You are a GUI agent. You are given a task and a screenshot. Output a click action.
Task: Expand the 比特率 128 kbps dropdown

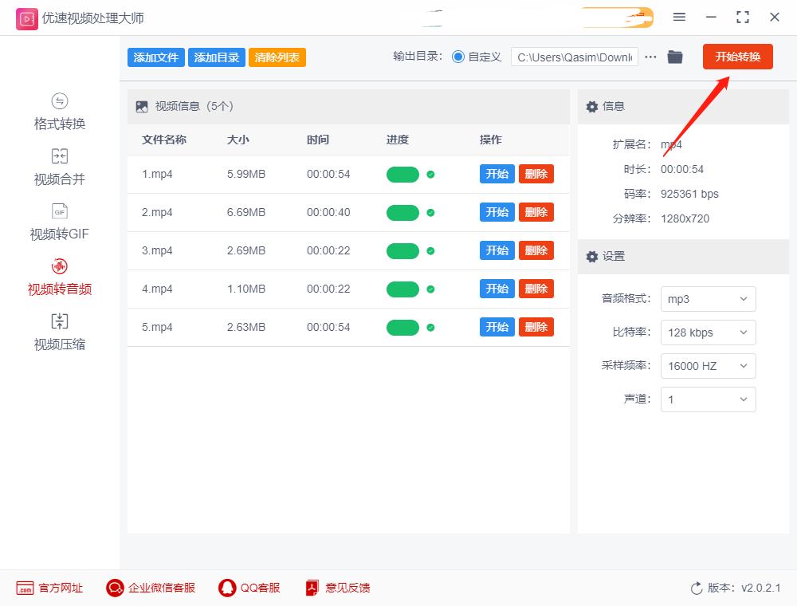(x=708, y=333)
